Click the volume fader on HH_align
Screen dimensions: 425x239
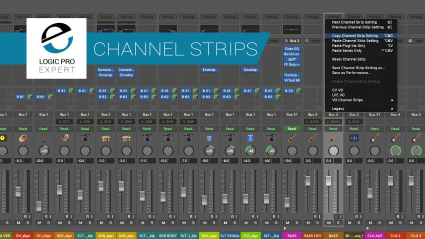point(39,206)
